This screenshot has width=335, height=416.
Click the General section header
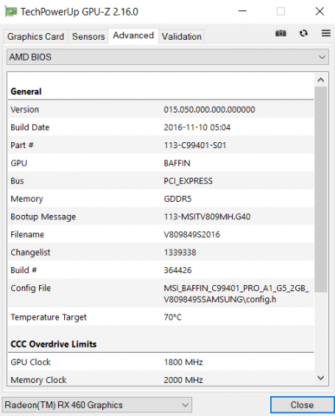(x=26, y=92)
